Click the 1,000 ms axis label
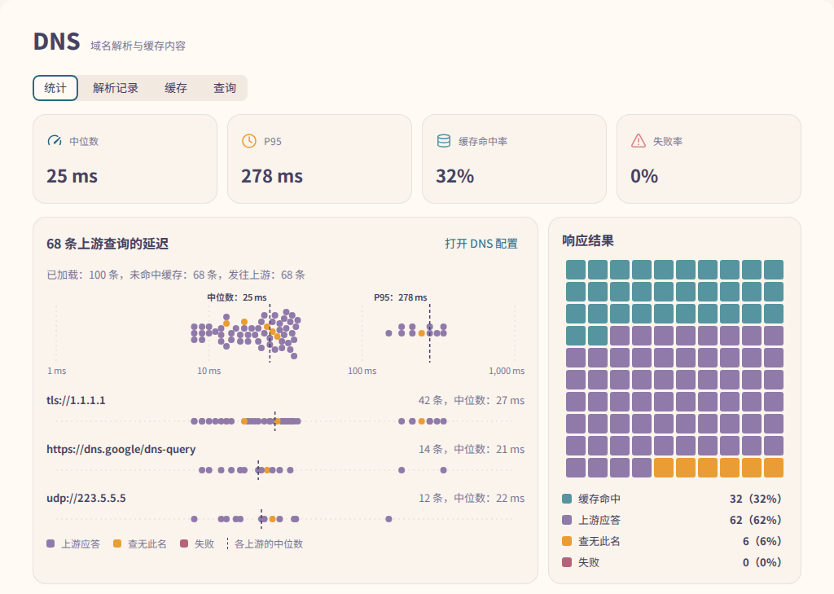834x594 pixels. tap(507, 371)
